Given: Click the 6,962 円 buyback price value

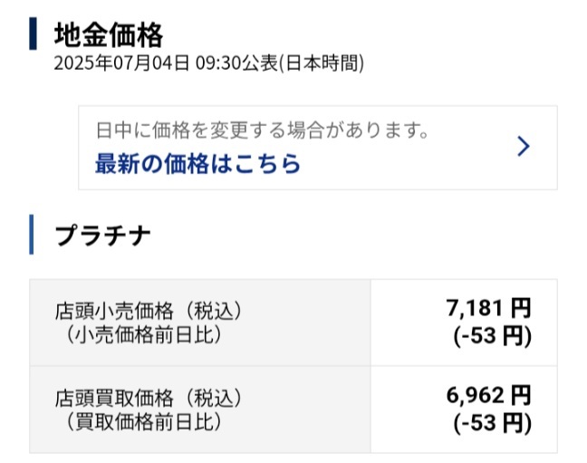Looking at the screenshot, I should tap(488, 395).
